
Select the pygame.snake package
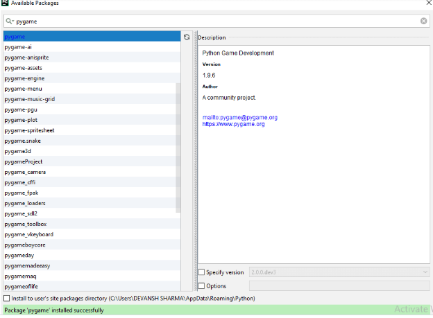[x=92, y=141]
